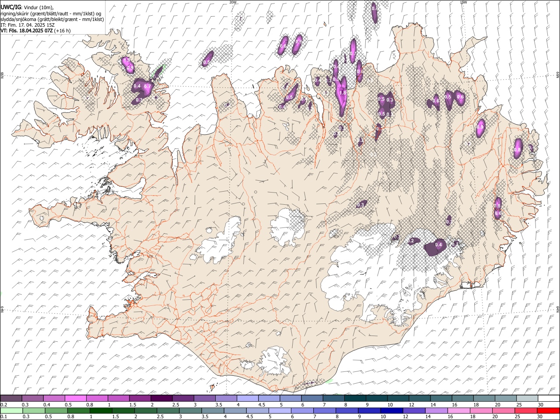Click the white 30 swatch in the snow legend
This screenshot has width=560, height=420.
549,399
